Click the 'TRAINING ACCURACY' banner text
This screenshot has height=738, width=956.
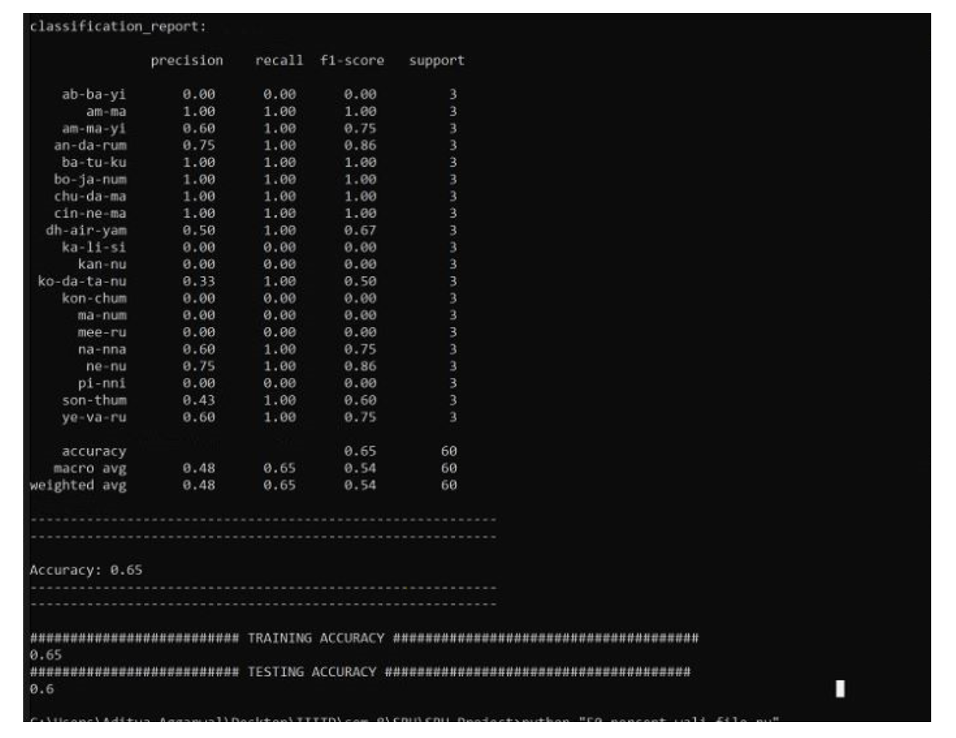[316, 638]
